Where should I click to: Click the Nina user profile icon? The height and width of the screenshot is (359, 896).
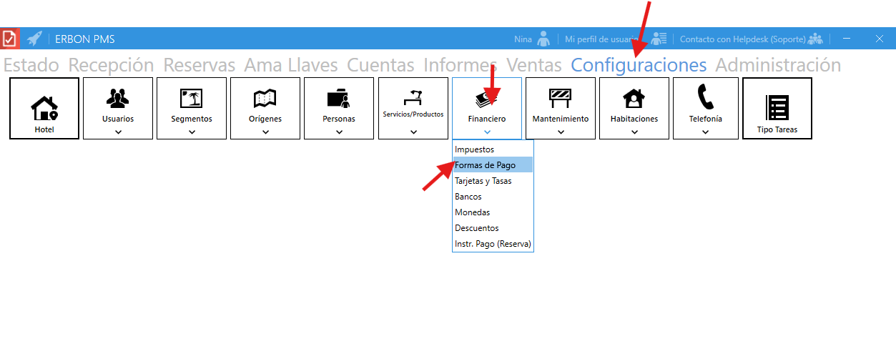(x=543, y=39)
